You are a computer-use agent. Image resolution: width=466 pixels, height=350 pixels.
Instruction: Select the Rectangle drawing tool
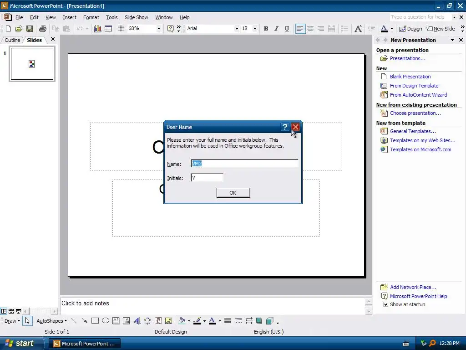click(95, 320)
